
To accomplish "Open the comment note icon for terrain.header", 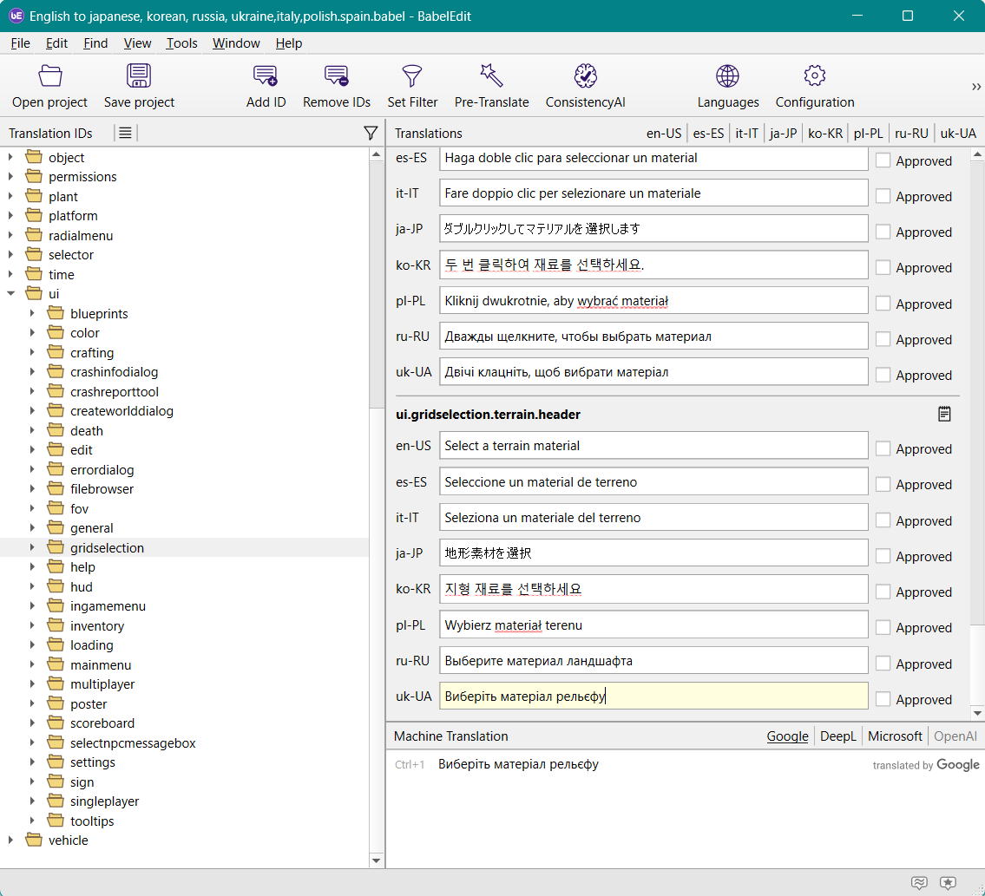I will click(x=944, y=415).
